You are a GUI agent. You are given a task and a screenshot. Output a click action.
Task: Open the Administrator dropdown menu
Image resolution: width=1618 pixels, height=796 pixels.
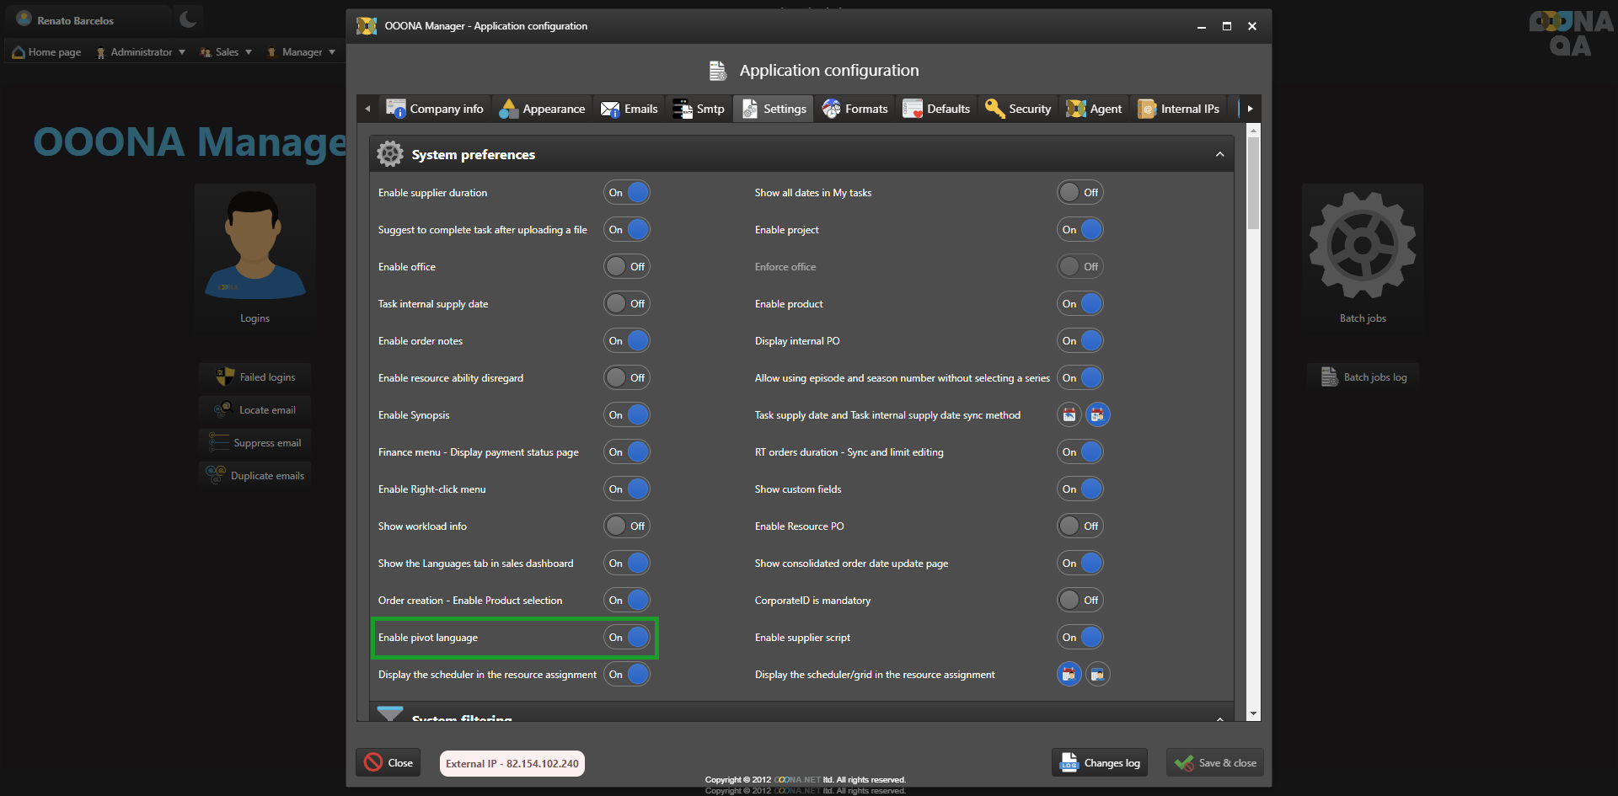[x=141, y=52]
